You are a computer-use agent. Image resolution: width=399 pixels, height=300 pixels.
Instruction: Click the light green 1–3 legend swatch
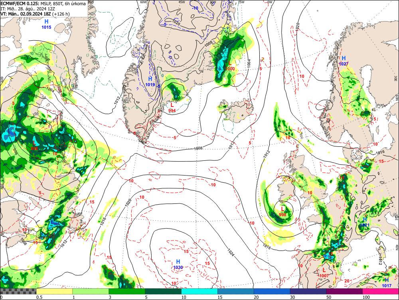91,291
